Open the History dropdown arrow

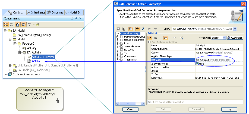[235, 29]
